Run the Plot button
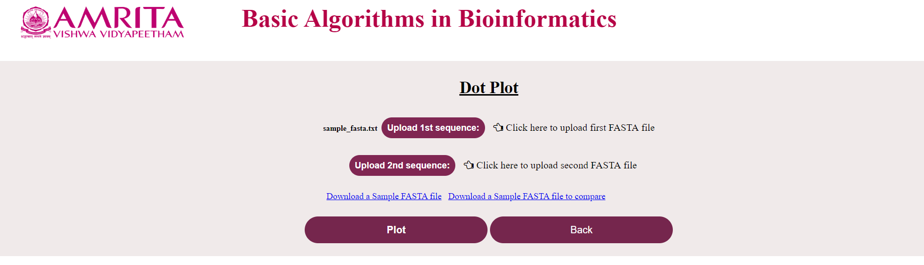This screenshot has width=924, height=265. [396, 230]
